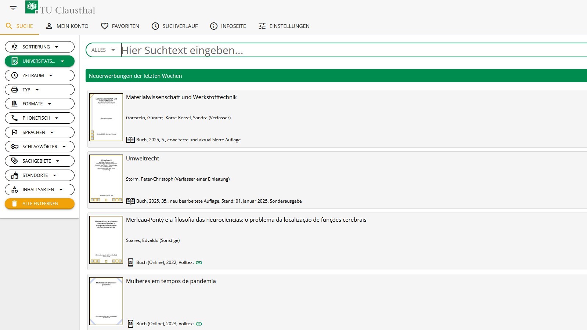
Task: Expand the Sprachen filter
Action: [x=40, y=133]
